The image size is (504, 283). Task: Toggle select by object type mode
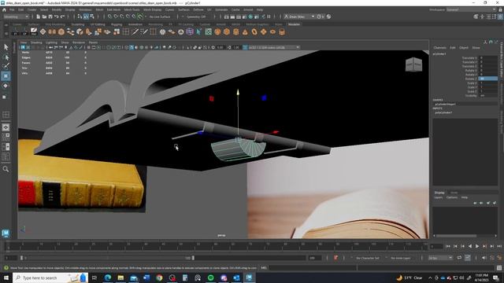tap(86, 17)
